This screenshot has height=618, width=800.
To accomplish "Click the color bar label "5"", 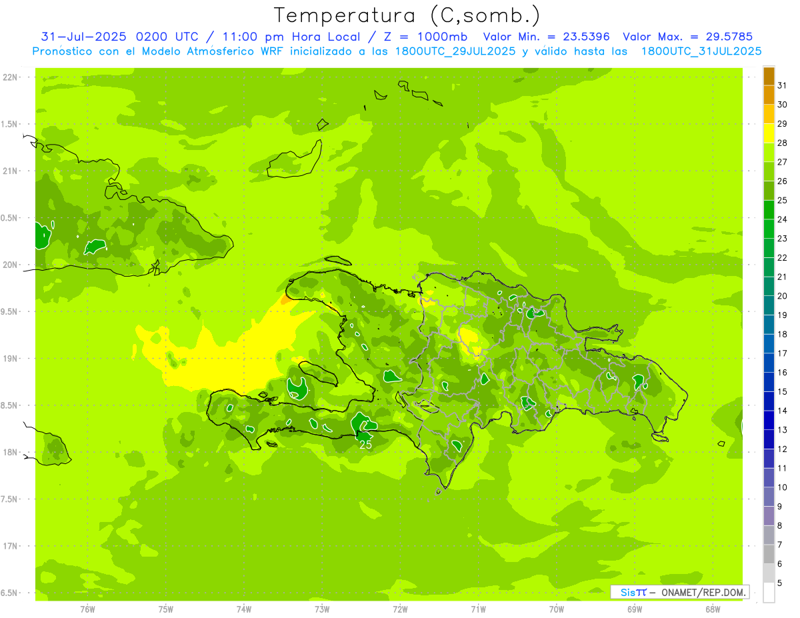I will click(x=780, y=583).
